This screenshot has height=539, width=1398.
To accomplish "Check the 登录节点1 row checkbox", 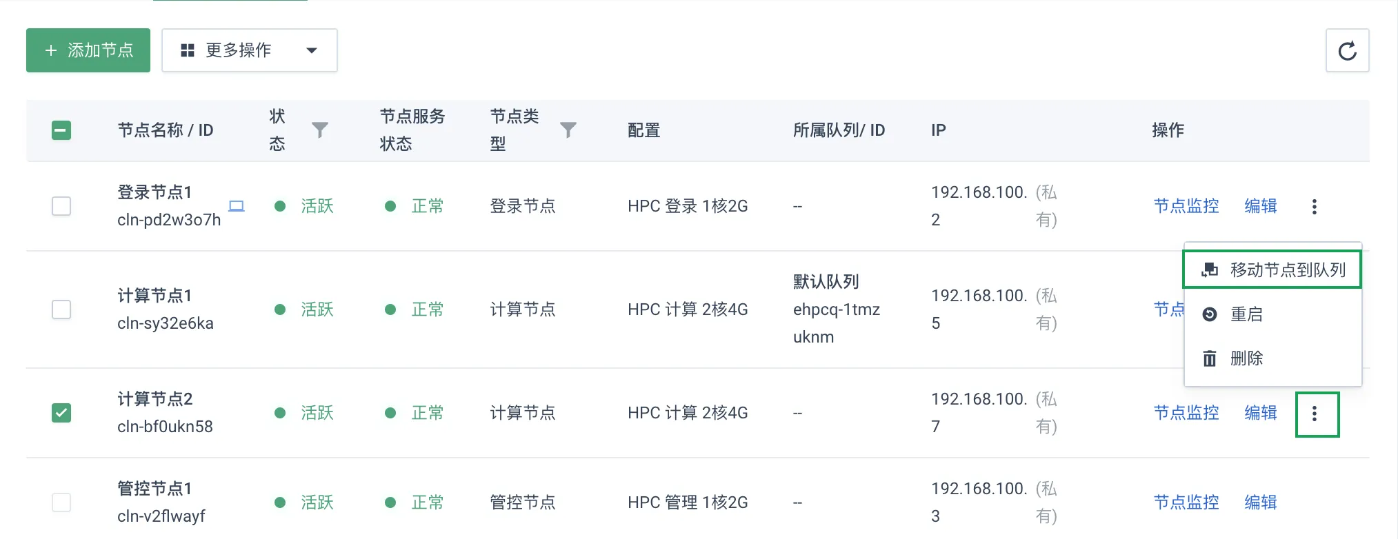I will point(61,206).
